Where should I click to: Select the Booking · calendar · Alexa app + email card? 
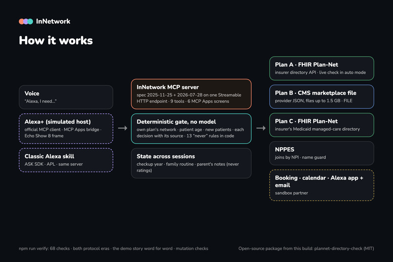322,185
